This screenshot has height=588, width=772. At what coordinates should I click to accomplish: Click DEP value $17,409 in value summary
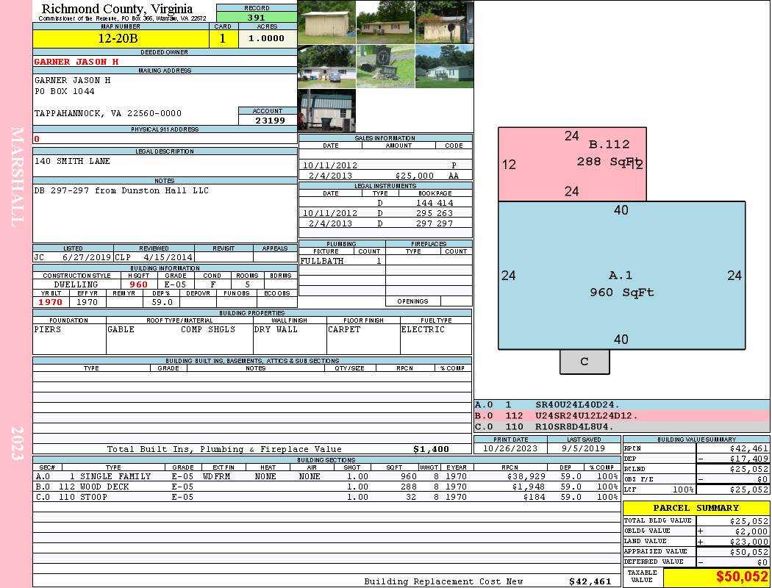(748, 459)
